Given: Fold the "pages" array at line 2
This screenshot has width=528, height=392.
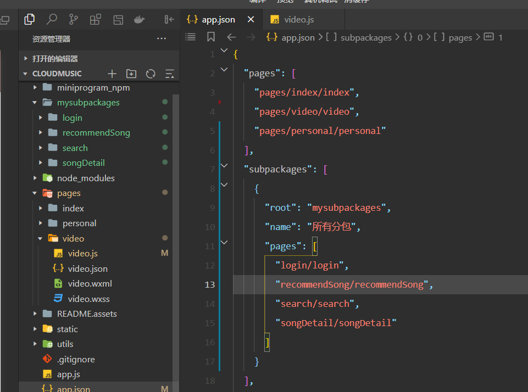Looking at the screenshot, I should 224,69.
